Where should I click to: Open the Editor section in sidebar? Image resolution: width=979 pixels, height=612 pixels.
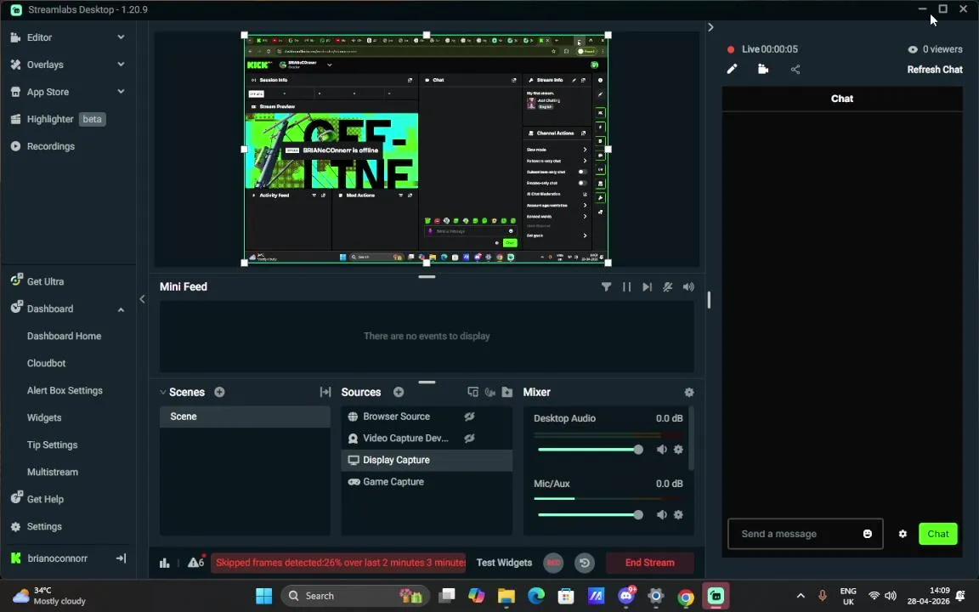coord(39,37)
